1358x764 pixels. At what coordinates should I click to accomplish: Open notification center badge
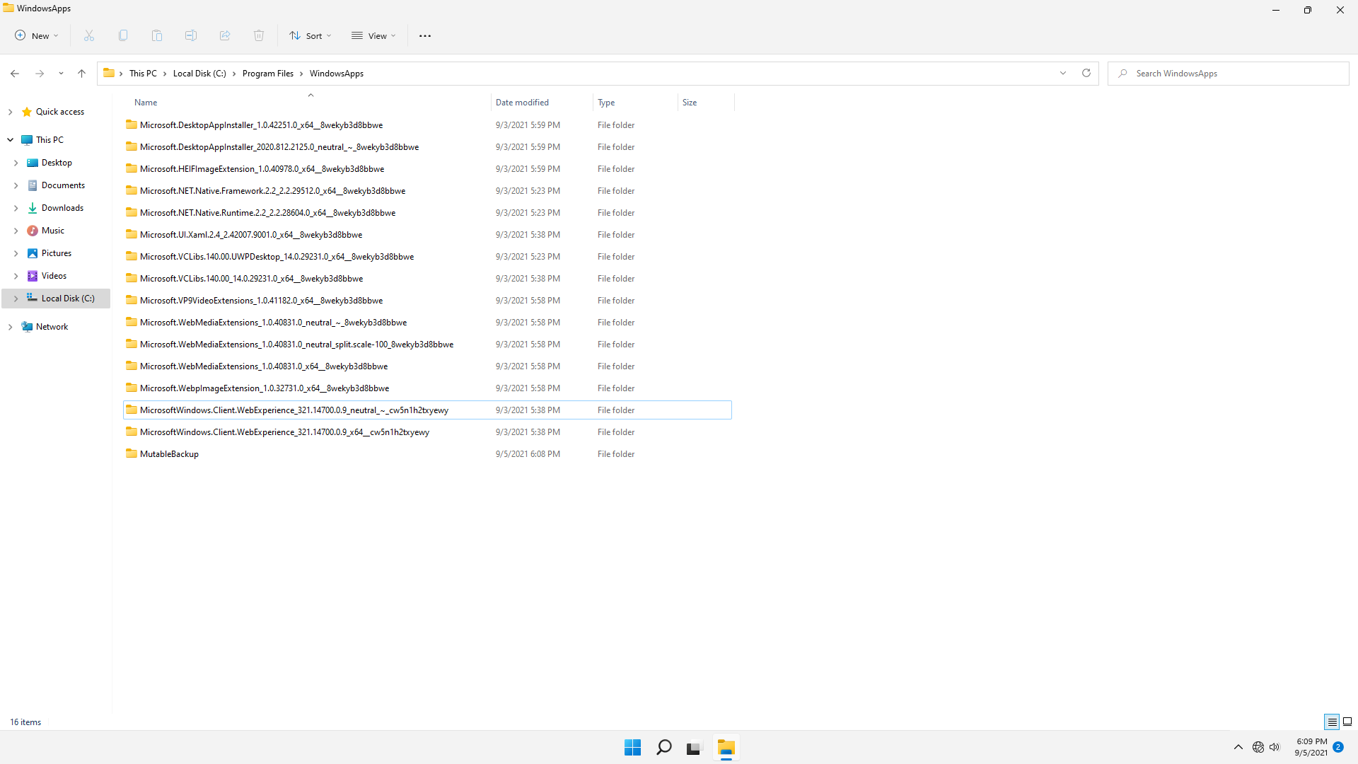tap(1338, 748)
